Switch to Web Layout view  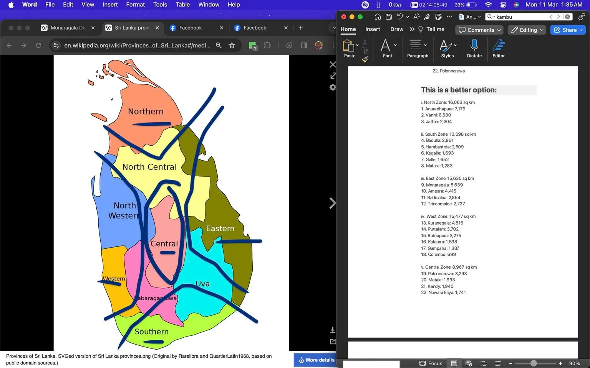(469, 363)
